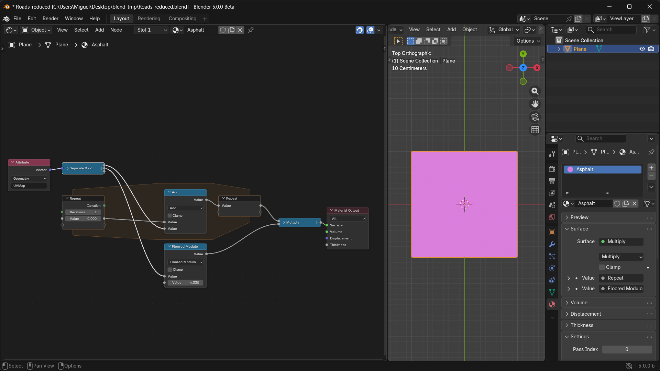Expand the Plane item in the outliner
The height and width of the screenshot is (371, 660).
click(x=559, y=49)
